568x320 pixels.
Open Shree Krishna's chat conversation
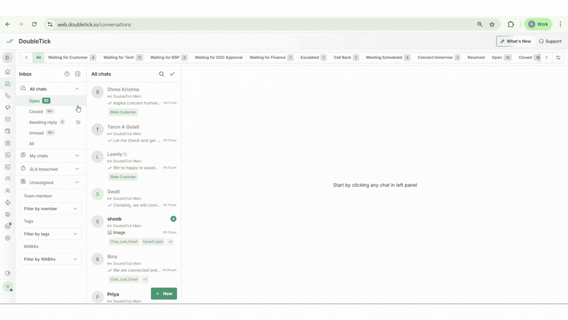(134, 97)
